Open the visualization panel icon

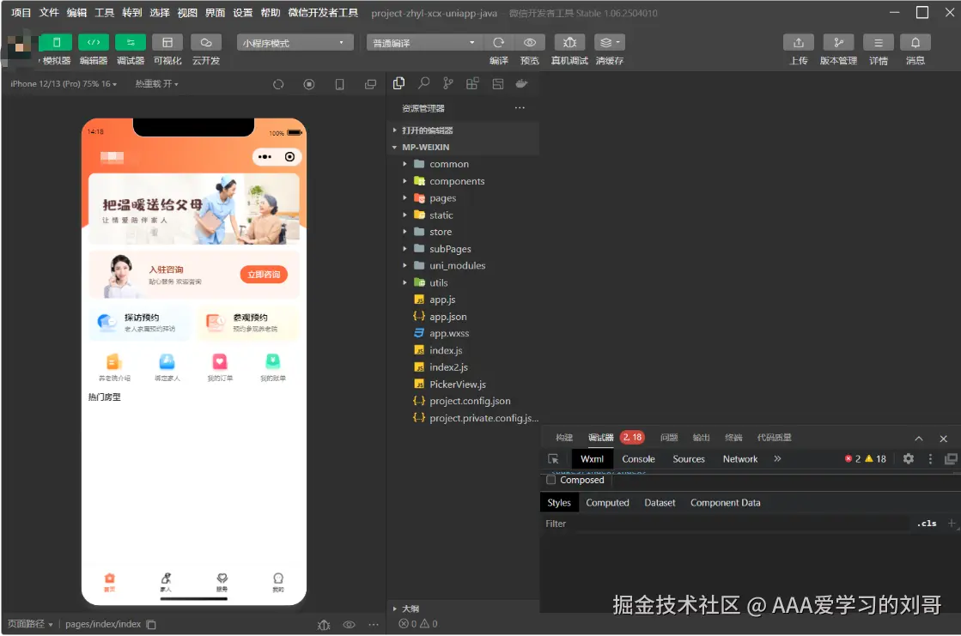point(167,42)
